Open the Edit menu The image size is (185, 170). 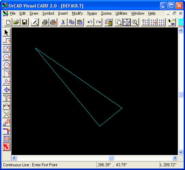pyautogui.click(x=22, y=13)
